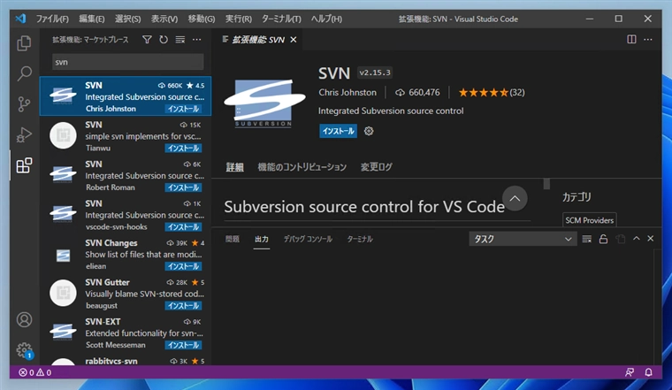This screenshot has height=390, width=672.
Task: Install SVN-EXT by Scott Meesseman
Action: click(183, 346)
